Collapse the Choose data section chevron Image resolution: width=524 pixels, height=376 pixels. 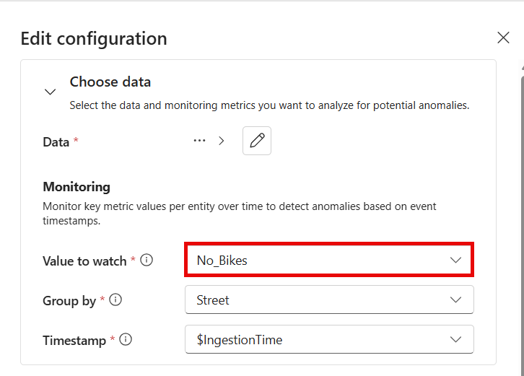[50, 92]
